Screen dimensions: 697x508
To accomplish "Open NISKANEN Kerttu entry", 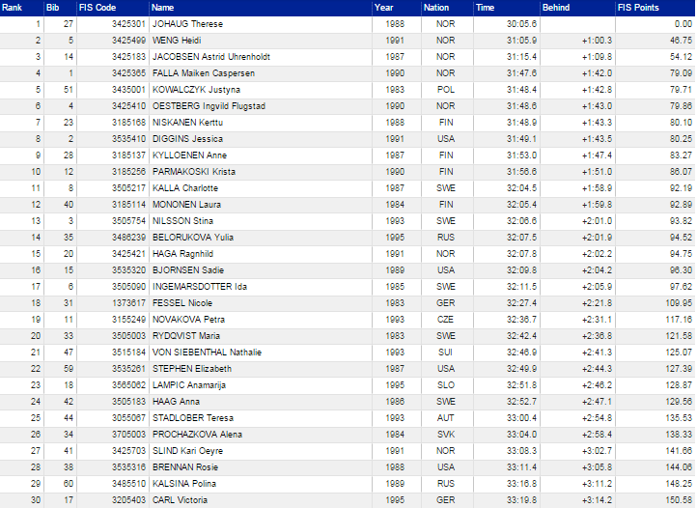I will pyautogui.click(x=187, y=123).
